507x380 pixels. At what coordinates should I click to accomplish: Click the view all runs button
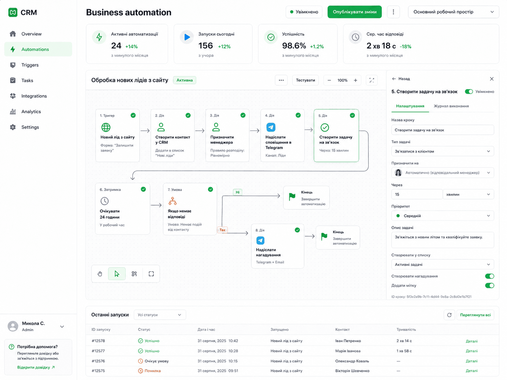475,315
